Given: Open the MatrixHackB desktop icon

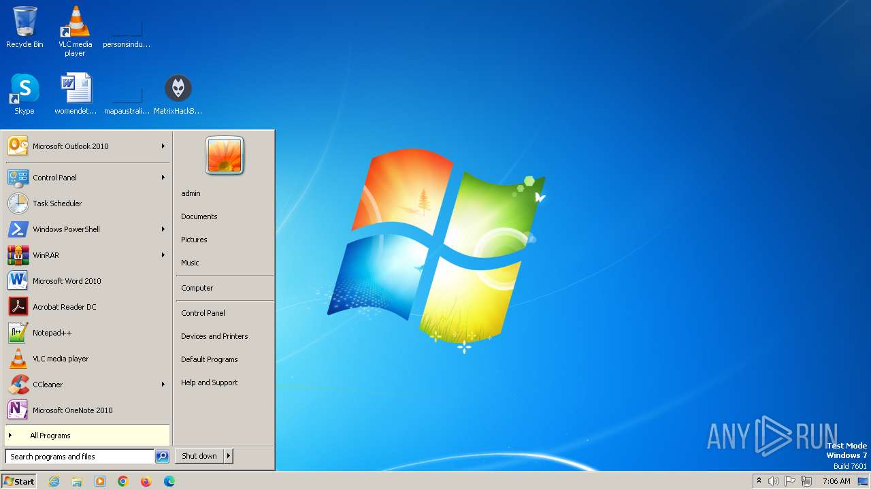Looking at the screenshot, I should [178, 94].
